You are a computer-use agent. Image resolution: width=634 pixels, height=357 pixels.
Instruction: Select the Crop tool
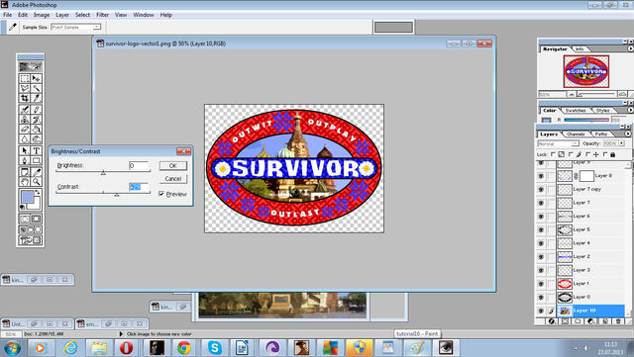click(x=25, y=98)
